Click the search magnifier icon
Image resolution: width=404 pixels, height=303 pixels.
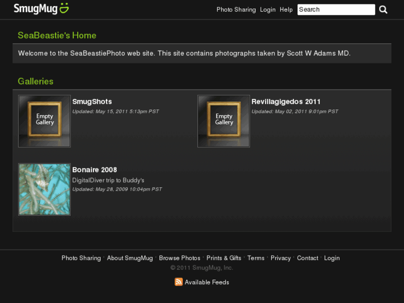click(x=383, y=10)
